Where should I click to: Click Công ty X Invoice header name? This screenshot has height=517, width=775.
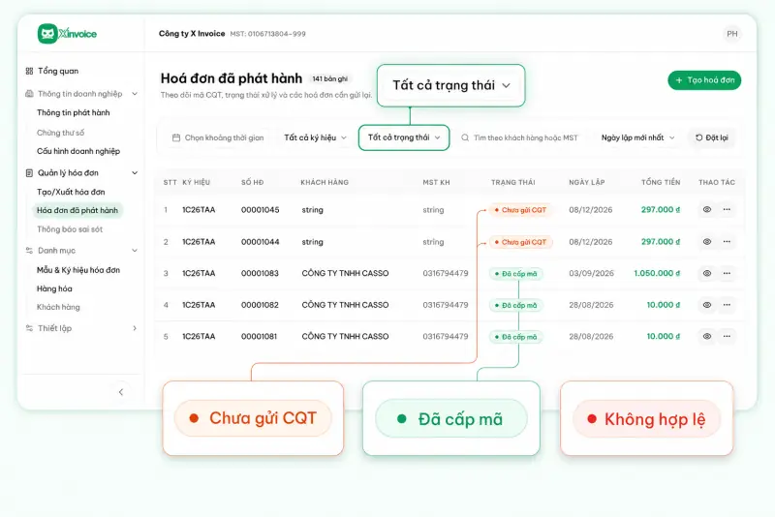point(192,34)
